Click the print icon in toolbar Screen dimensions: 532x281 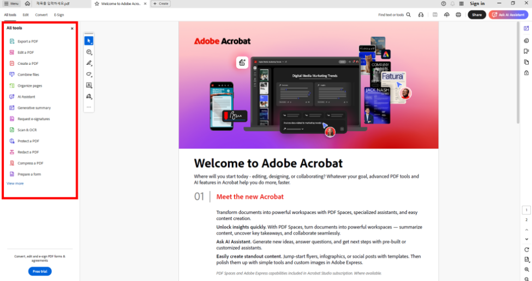pos(458,15)
